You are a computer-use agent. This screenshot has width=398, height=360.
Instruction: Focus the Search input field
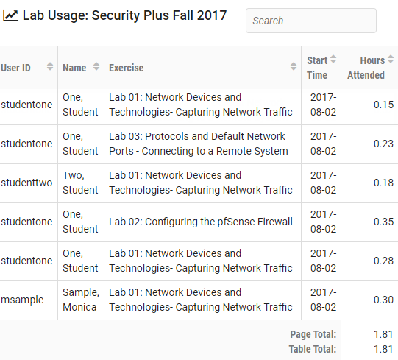click(x=311, y=21)
